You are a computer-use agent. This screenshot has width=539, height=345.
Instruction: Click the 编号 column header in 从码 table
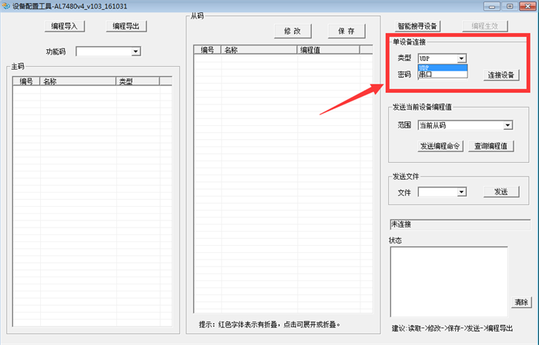[x=207, y=50]
